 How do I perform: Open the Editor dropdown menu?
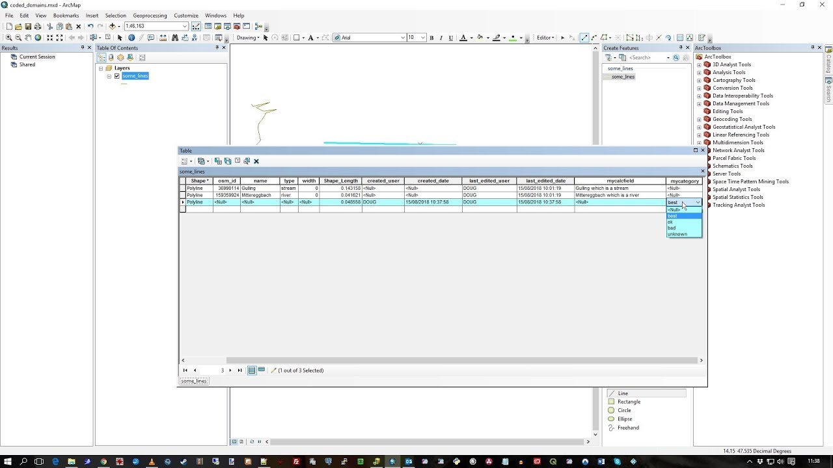point(545,38)
